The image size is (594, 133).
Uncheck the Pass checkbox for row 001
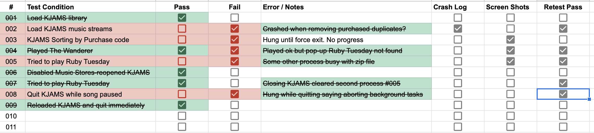point(182,18)
